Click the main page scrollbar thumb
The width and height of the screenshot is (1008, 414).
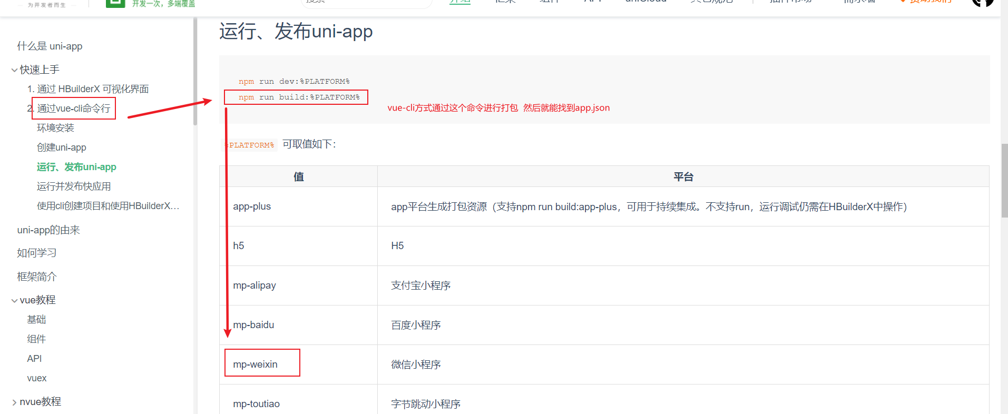click(1004, 180)
